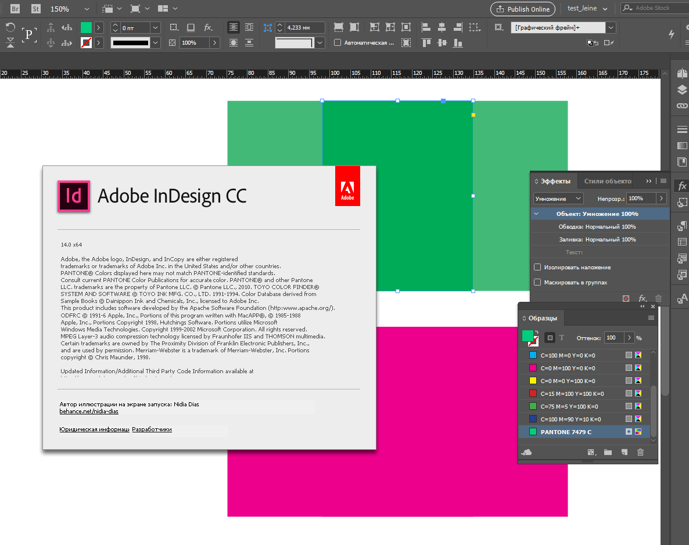Enable the Маскировать в группах checkbox

point(537,283)
